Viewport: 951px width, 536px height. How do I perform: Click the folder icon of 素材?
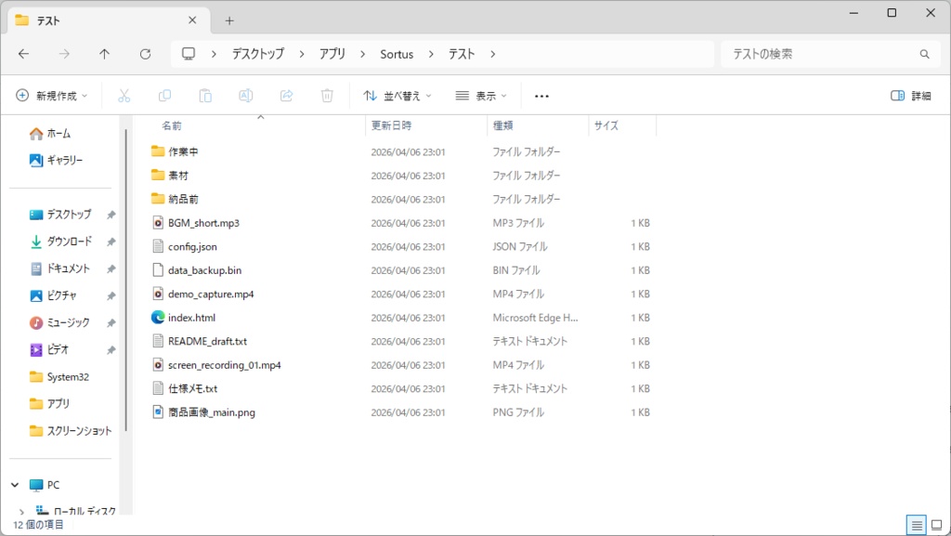coord(158,175)
